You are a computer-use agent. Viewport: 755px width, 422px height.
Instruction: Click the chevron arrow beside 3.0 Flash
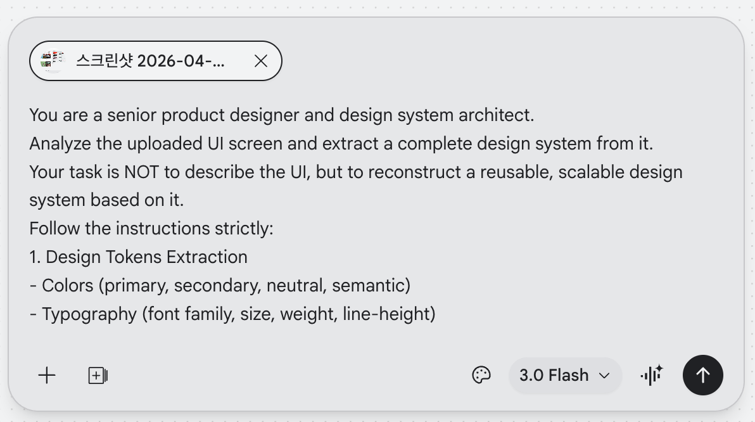click(x=604, y=376)
